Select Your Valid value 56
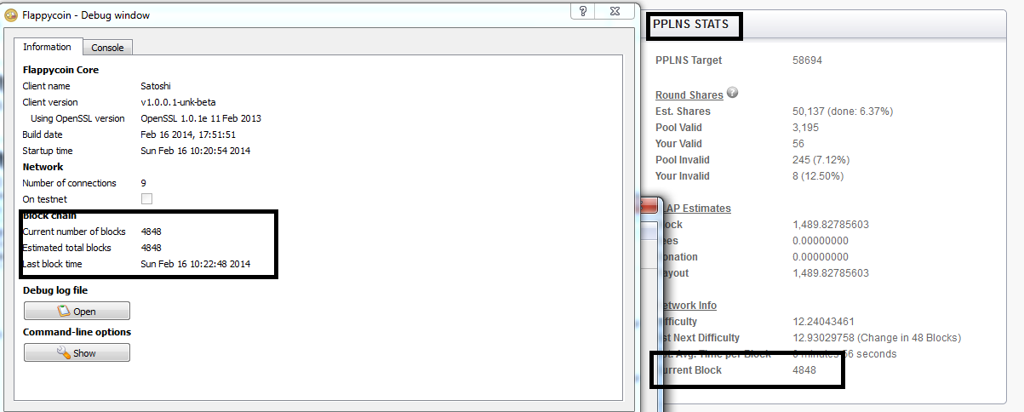 (x=798, y=144)
